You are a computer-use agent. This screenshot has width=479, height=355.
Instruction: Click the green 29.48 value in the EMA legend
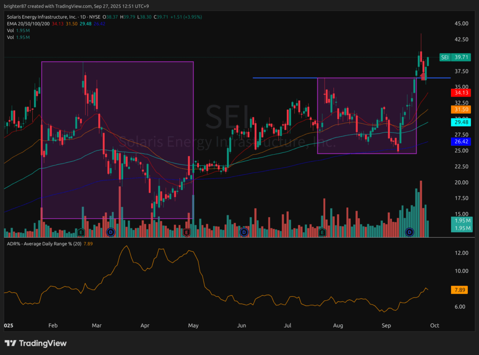[x=86, y=24]
